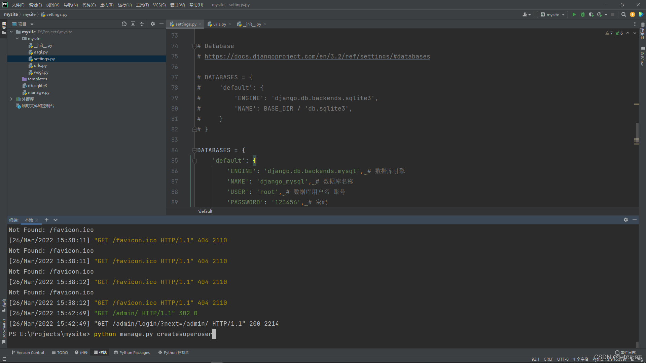Open Django databases docs link

[x=317, y=56]
